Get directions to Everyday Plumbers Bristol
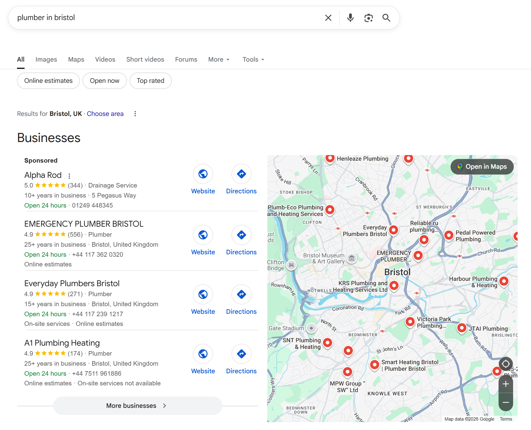The height and width of the screenshot is (430, 531). click(242, 294)
